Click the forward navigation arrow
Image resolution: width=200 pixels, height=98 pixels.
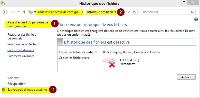(x=12, y=12)
